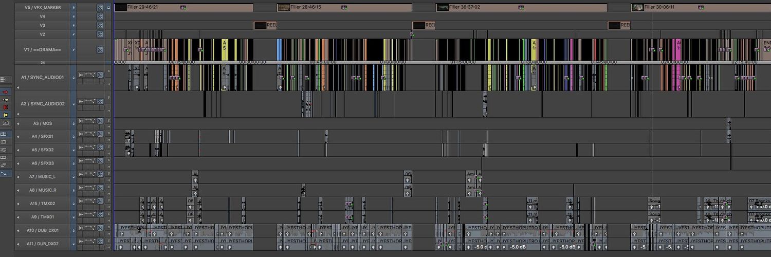Click the Filler 36:37:02 clip thumbnail

pyautogui.click(x=443, y=8)
